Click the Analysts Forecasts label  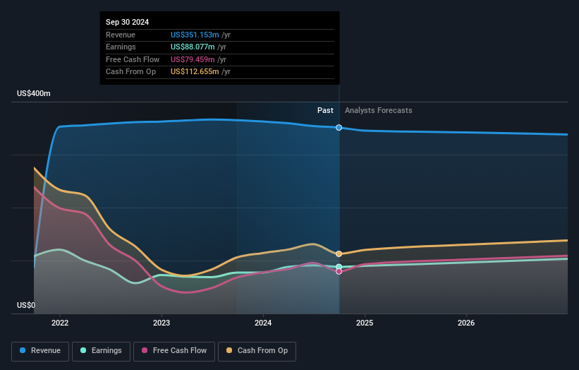click(x=379, y=110)
